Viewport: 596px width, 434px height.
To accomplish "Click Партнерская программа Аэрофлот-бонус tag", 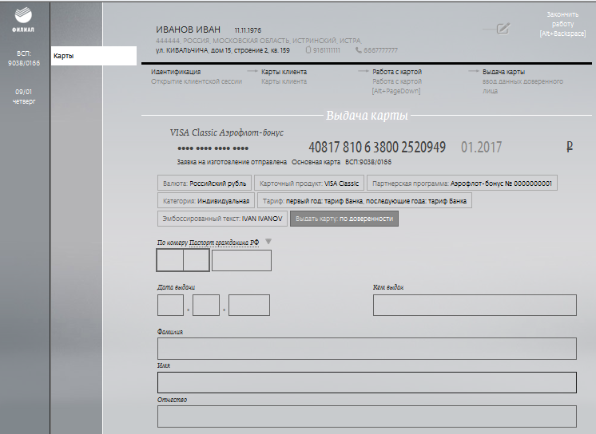I will click(x=462, y=183).
